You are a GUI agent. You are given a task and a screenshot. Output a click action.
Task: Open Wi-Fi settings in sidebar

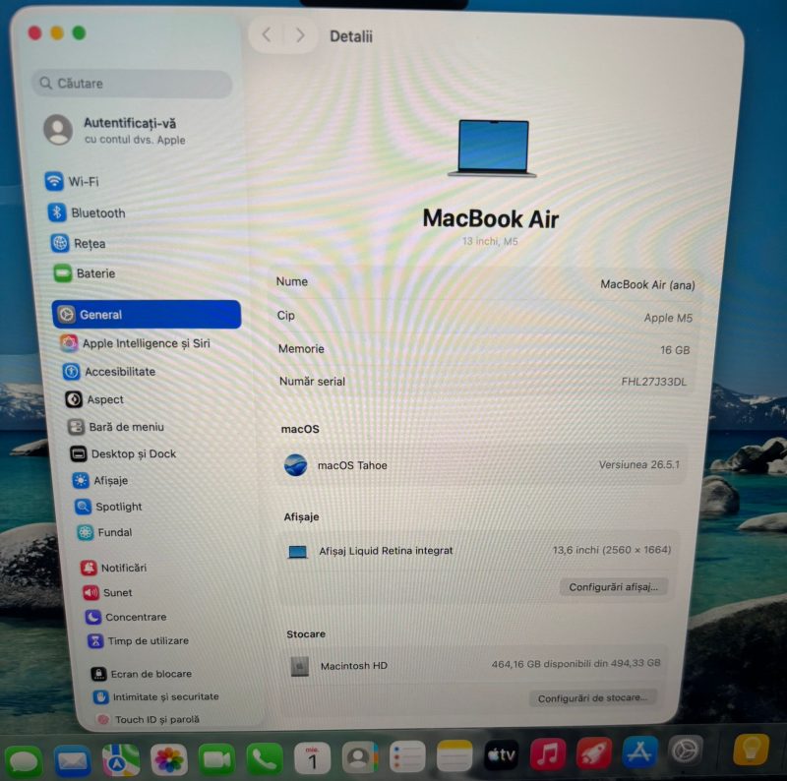(x=72, y=181)
